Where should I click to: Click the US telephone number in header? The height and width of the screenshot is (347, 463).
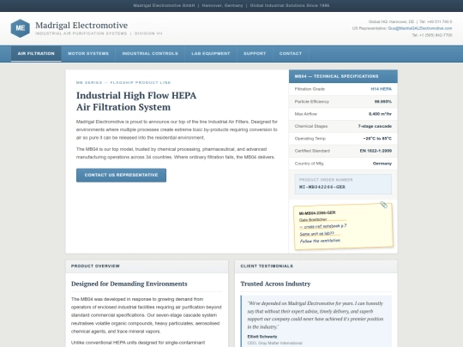(x=432, y=35)
